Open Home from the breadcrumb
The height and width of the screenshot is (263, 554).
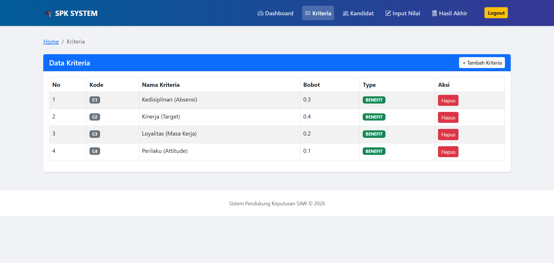tap(51, 42)
